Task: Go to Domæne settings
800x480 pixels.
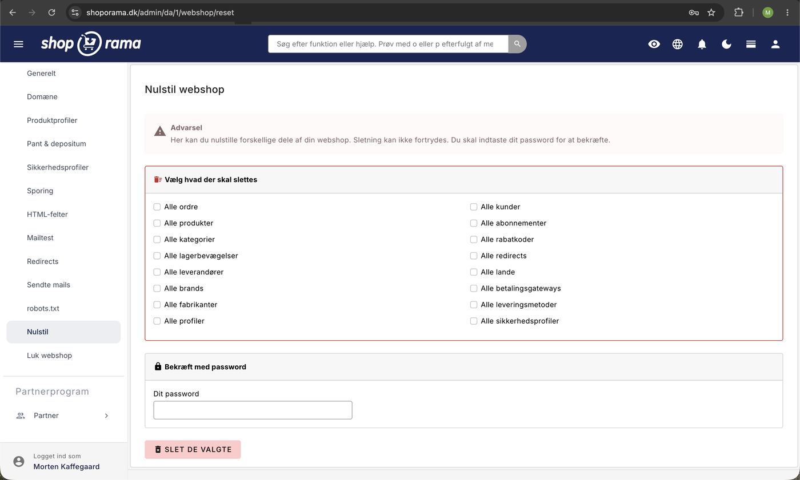Action: coord(63,96)
